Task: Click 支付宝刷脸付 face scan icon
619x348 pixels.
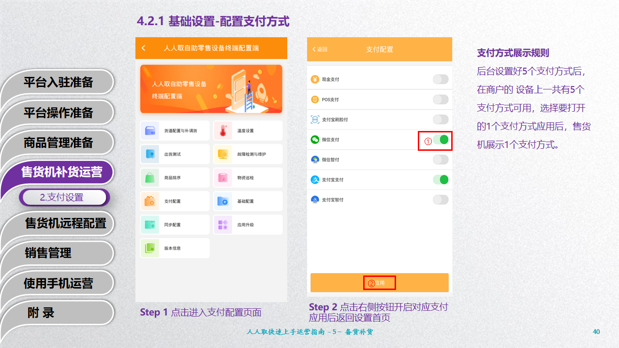Action: [315, 119]
